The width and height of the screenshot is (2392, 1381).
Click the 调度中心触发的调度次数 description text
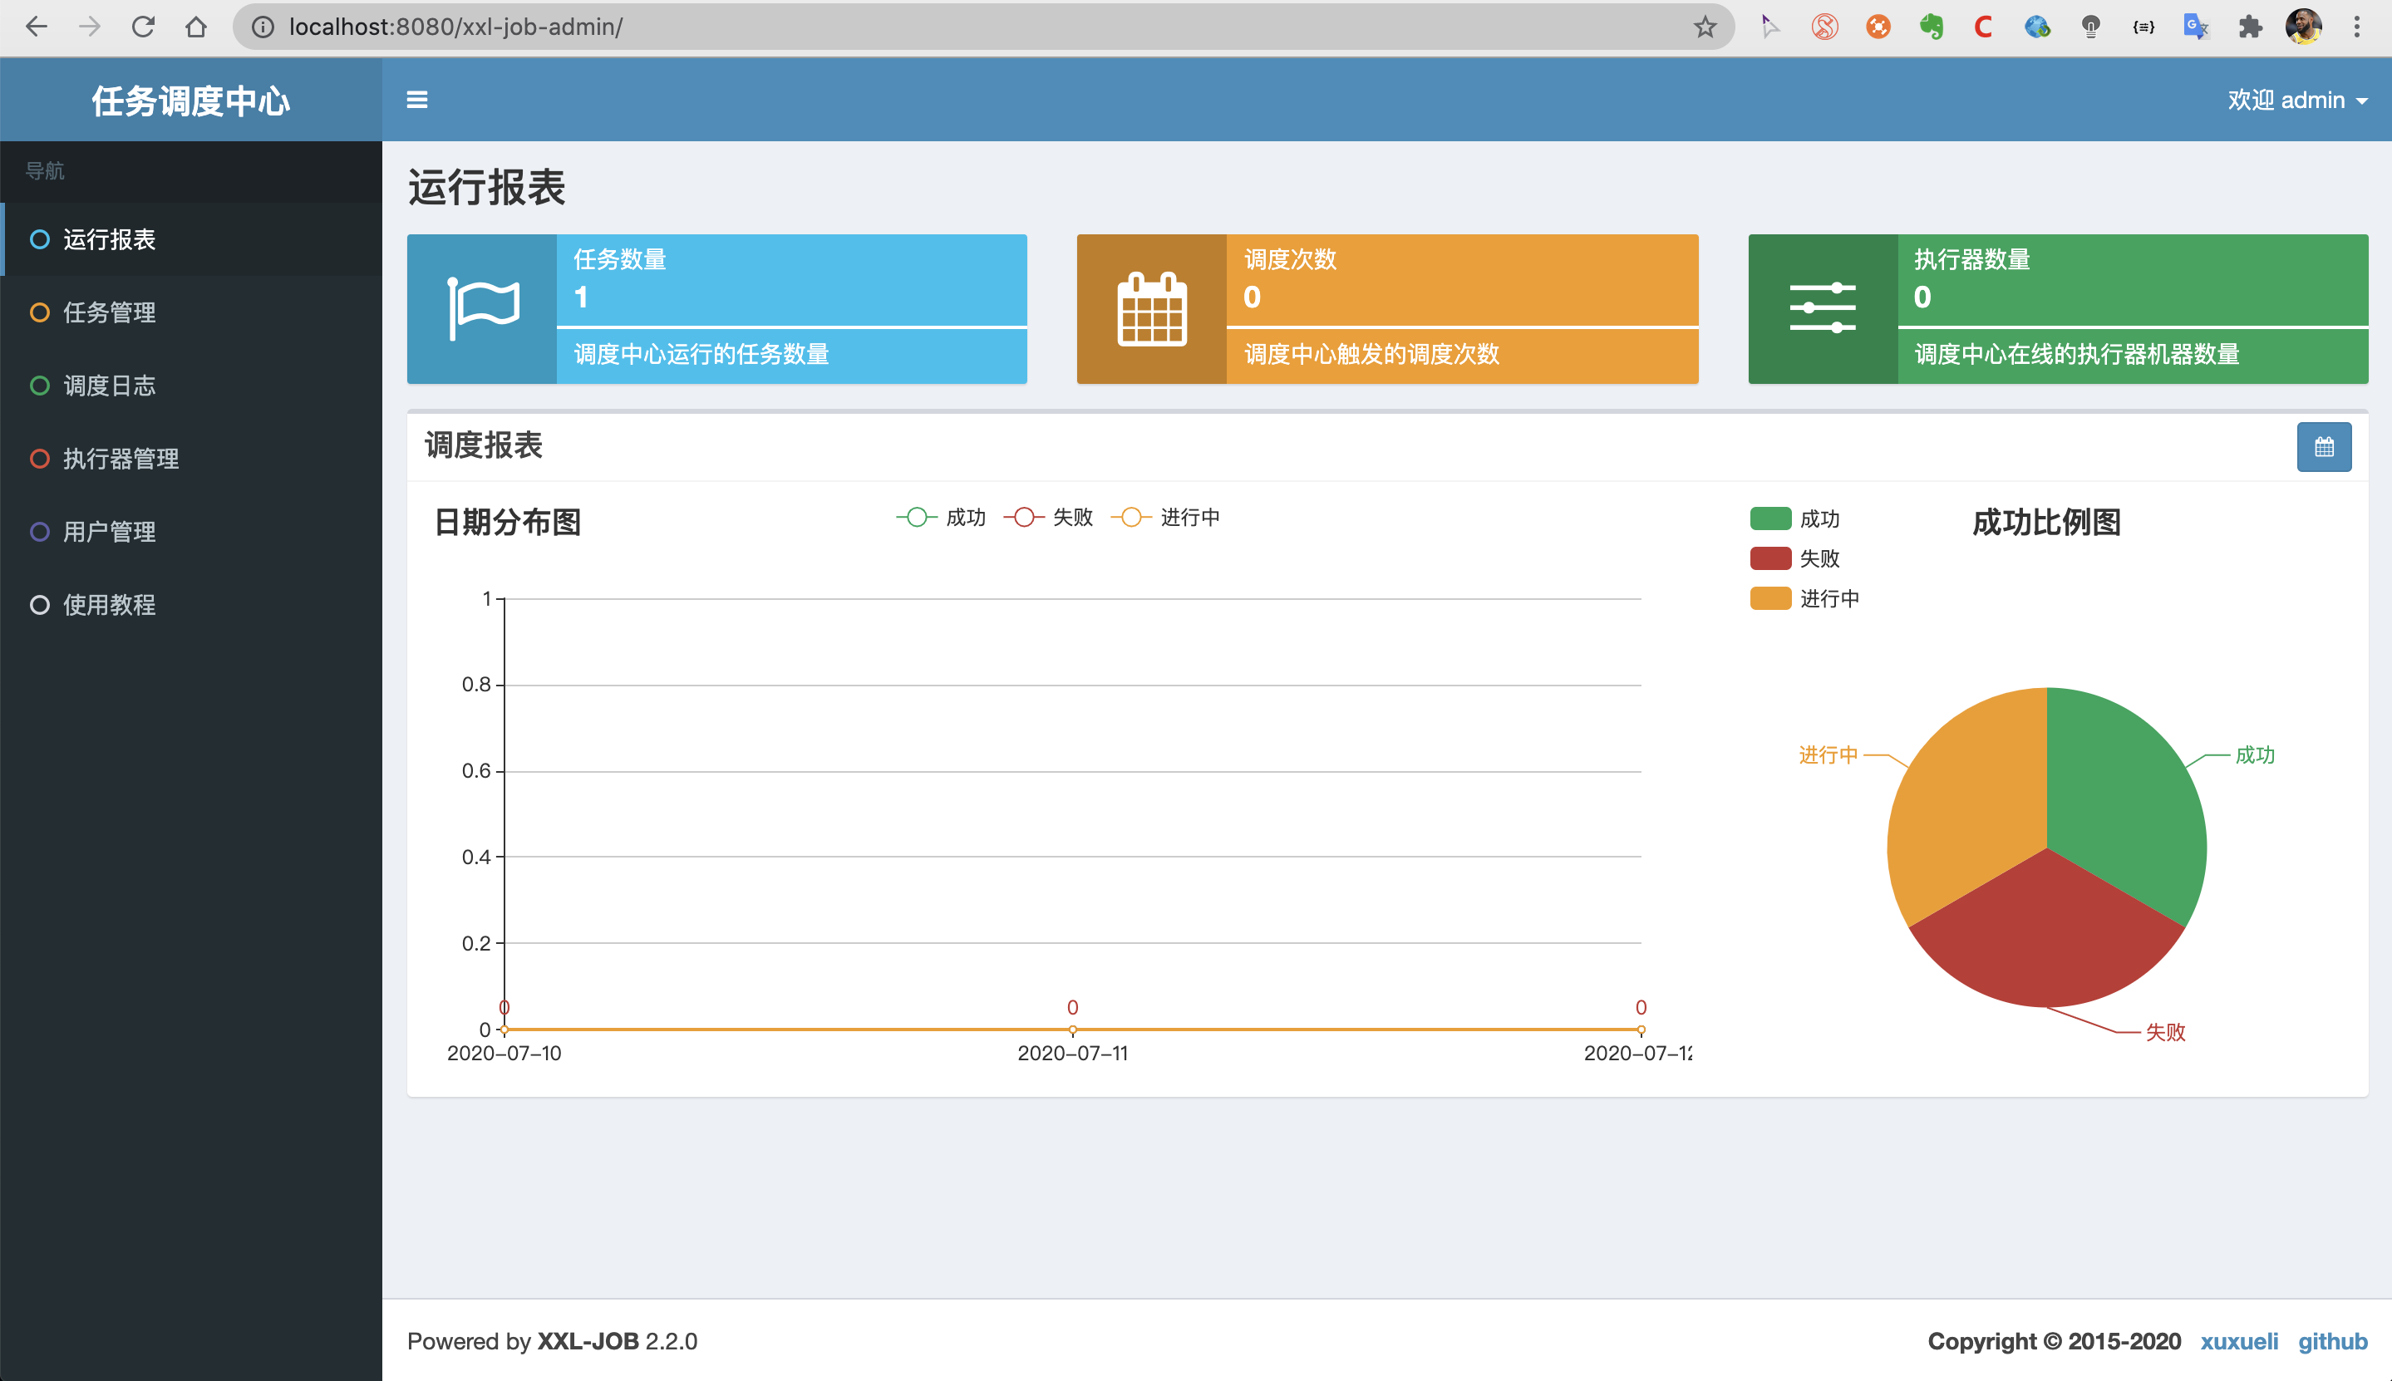[x=1371, y=354]
